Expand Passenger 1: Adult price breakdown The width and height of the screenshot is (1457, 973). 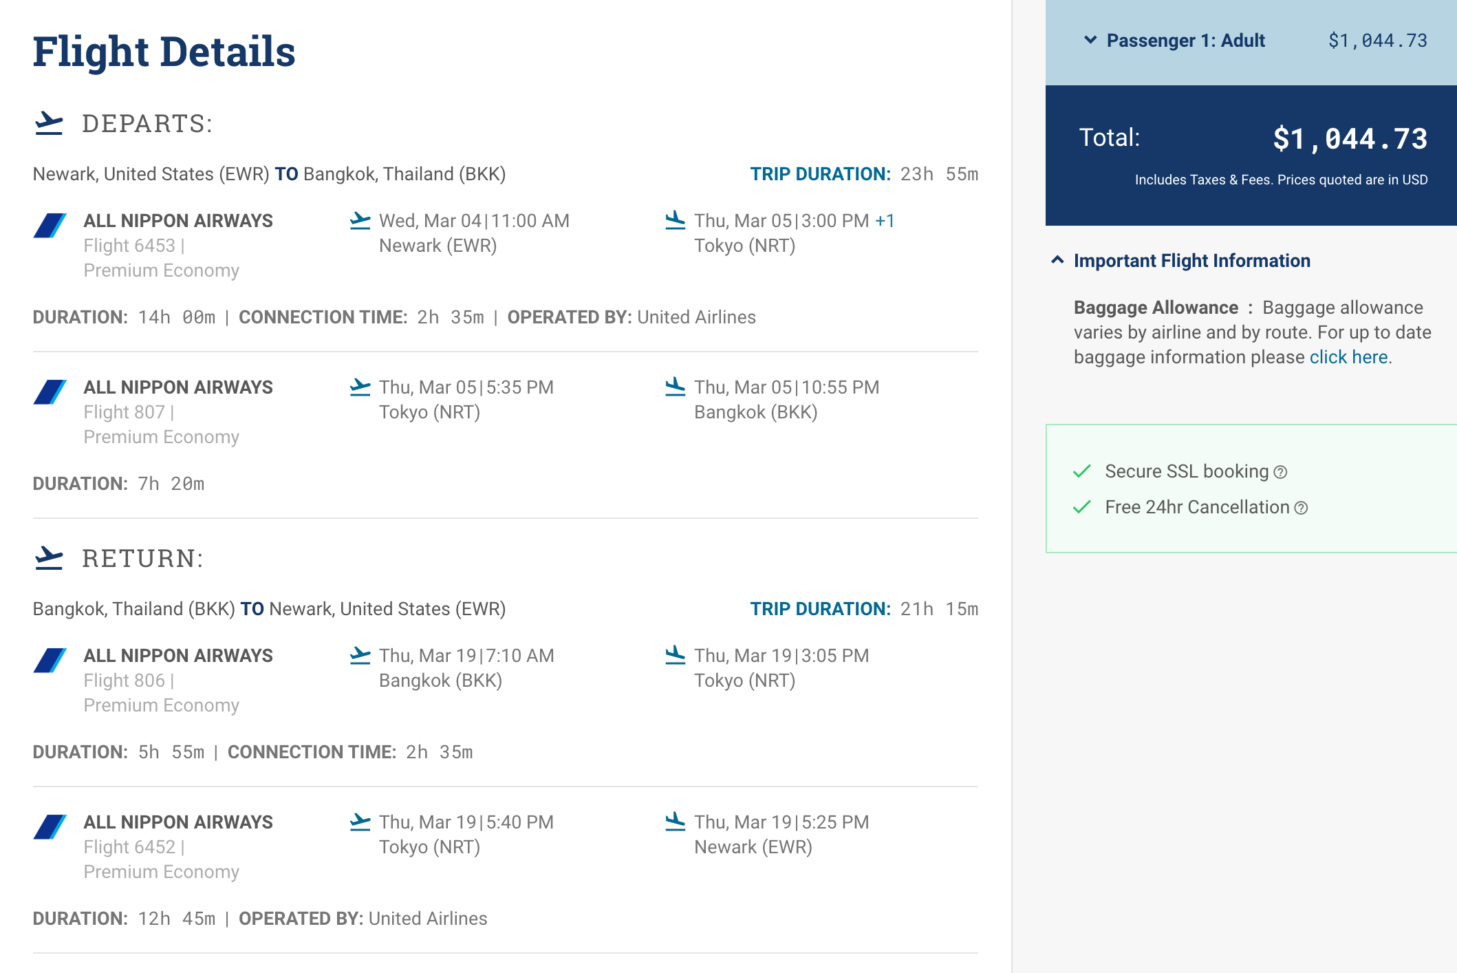pos(1090,40)
